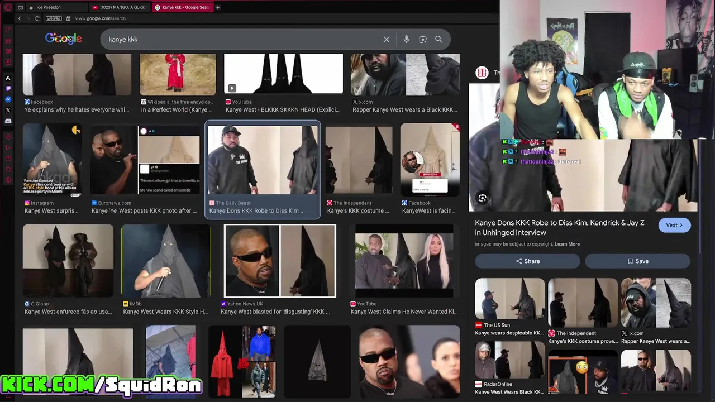Open the Kanye Dons KKK Robe preview title
The width and height of the screenshot is (715, 402).
tap(560, 227)
